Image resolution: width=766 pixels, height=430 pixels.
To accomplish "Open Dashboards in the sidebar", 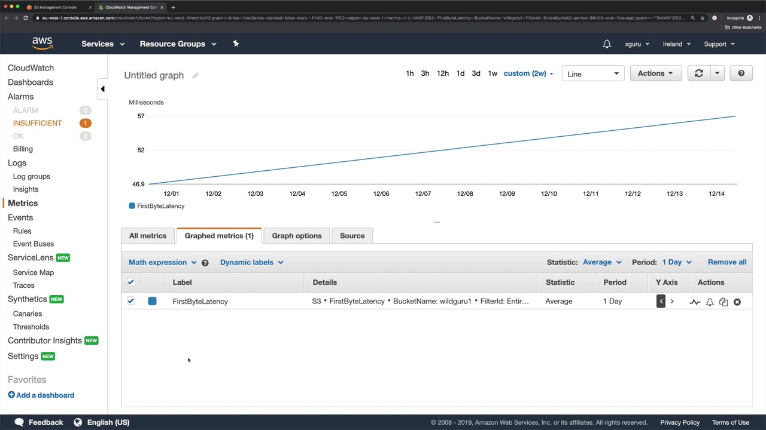I will point(31,82).
